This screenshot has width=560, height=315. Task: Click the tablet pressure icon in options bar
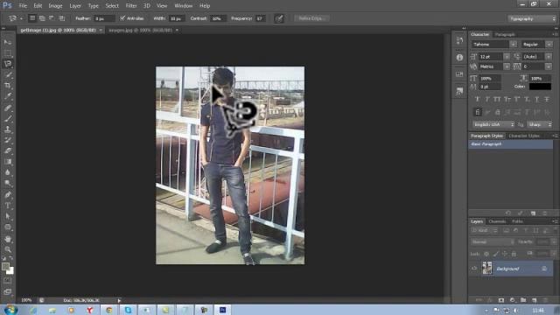(x=279, y=18)
